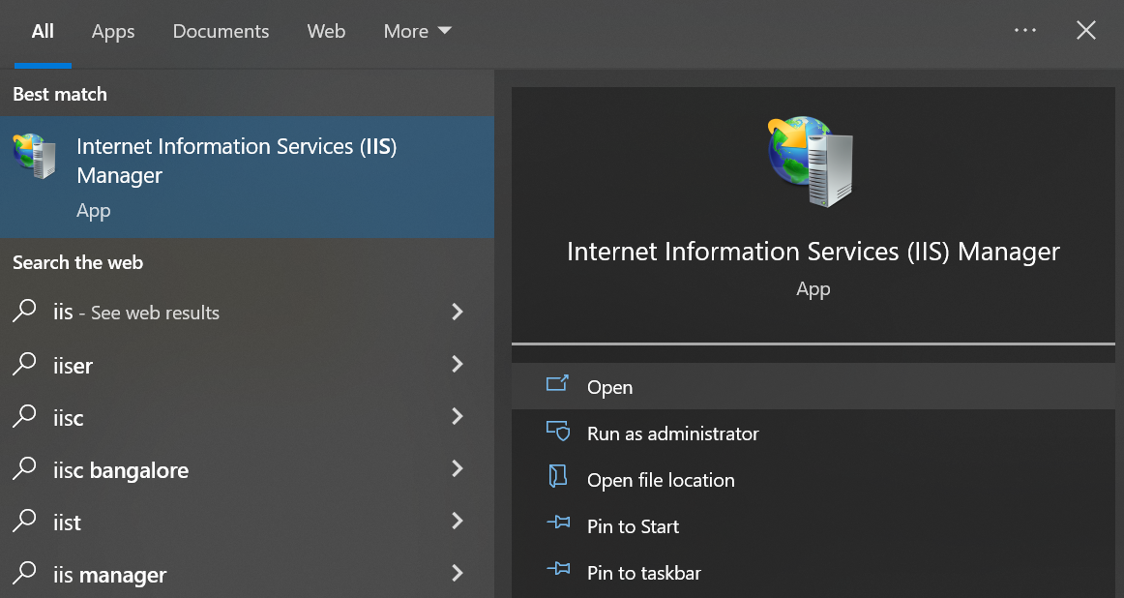The height and width of the screenshot is (598, 1124).
Task: Expand the iist suggestion using its arrow
Action: 457,521
